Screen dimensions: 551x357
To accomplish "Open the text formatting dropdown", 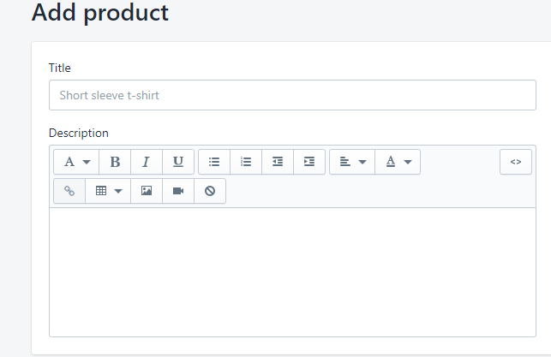I will [76, 162].
